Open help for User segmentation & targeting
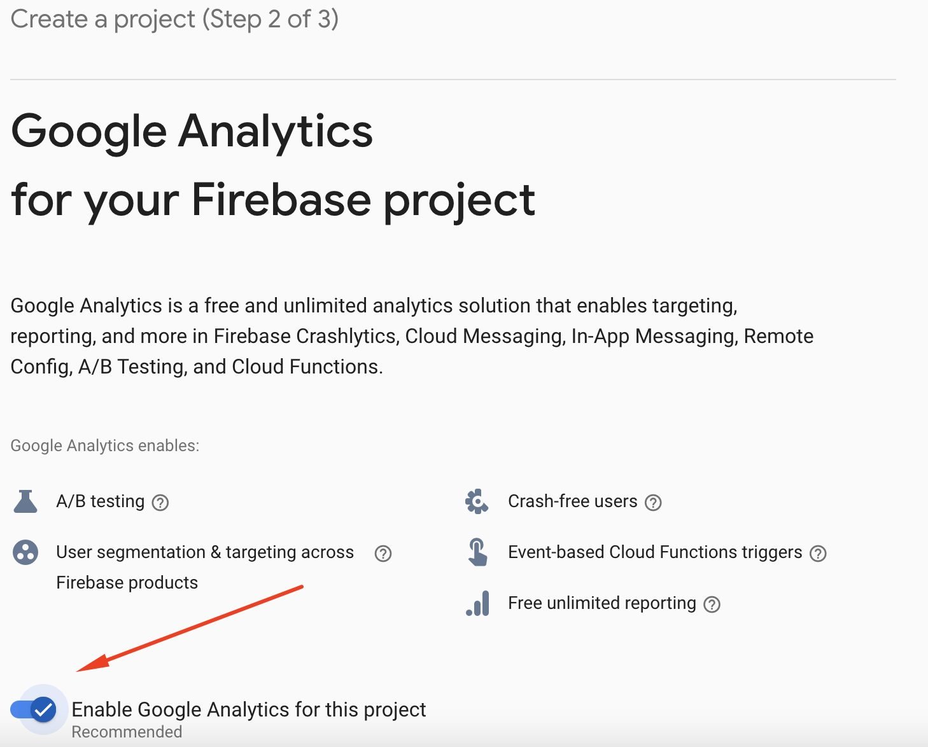Image resolution: width=928 pixels, height=747 pixels. 383,554
